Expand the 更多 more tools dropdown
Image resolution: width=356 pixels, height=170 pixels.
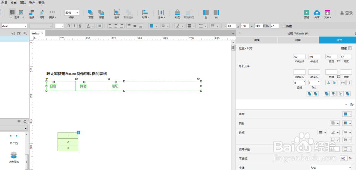(x=53, y=14)
